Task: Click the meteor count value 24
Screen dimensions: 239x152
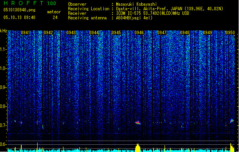Action: (x=55, y=17)
